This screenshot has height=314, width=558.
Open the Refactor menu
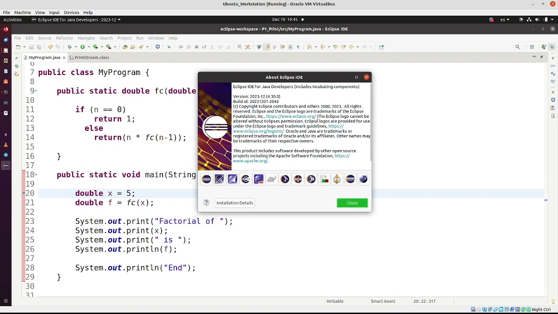coord(65,38)
